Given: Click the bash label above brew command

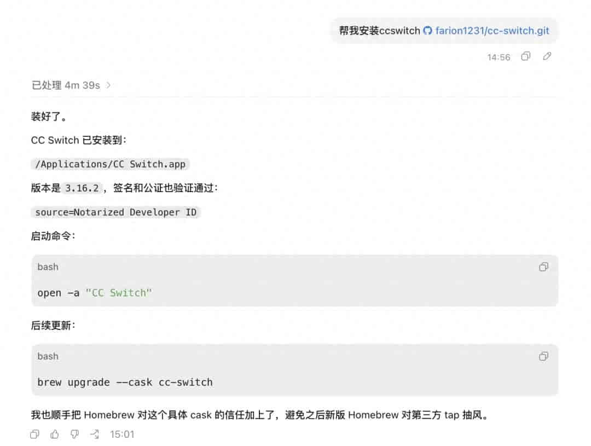Looking at the screenshot, I should pos(48,356).
